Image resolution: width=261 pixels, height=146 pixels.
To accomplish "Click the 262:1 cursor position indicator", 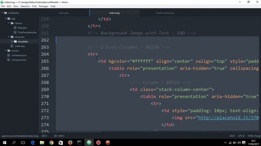I will pos(44,136).
